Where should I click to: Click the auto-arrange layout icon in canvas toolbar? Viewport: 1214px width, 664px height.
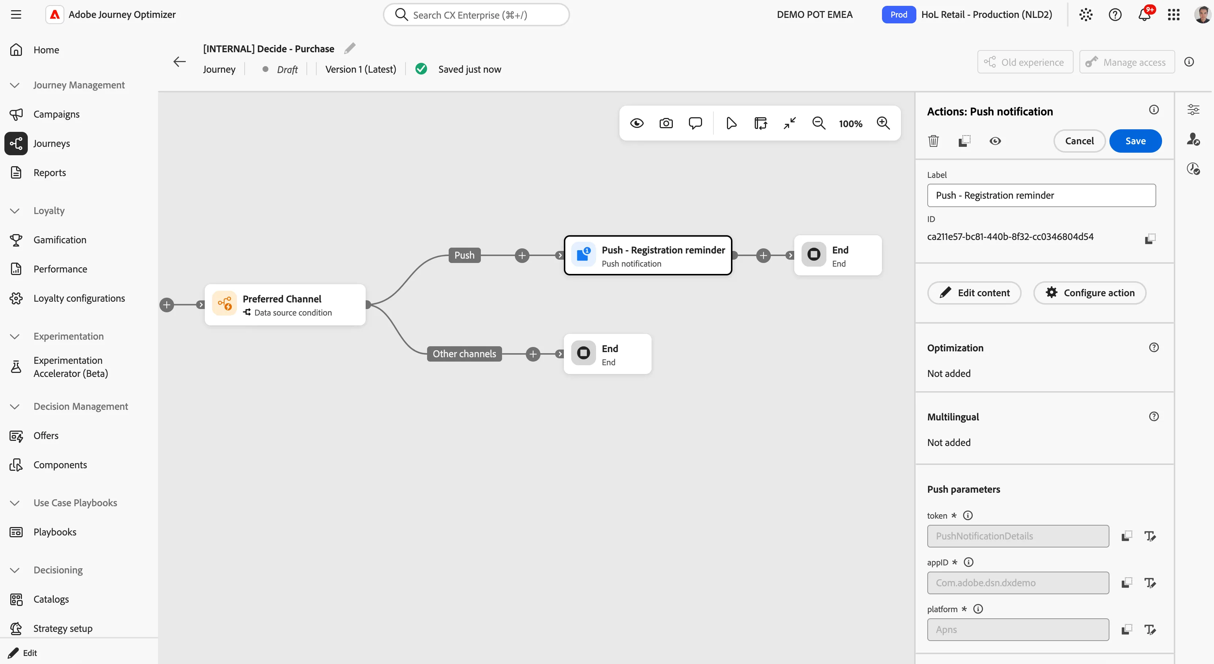[761, 123]
